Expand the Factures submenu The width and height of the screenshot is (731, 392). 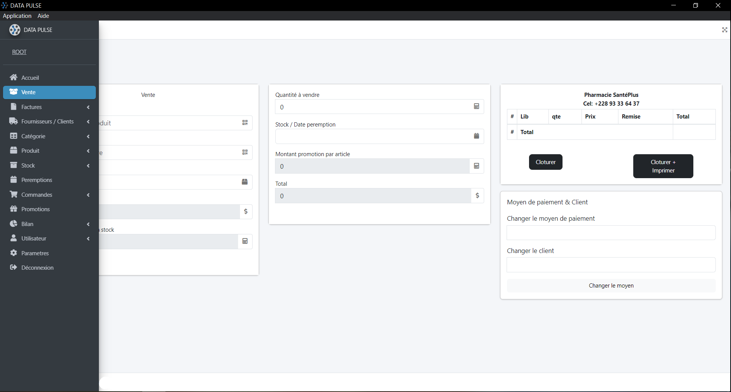point(88,107)
